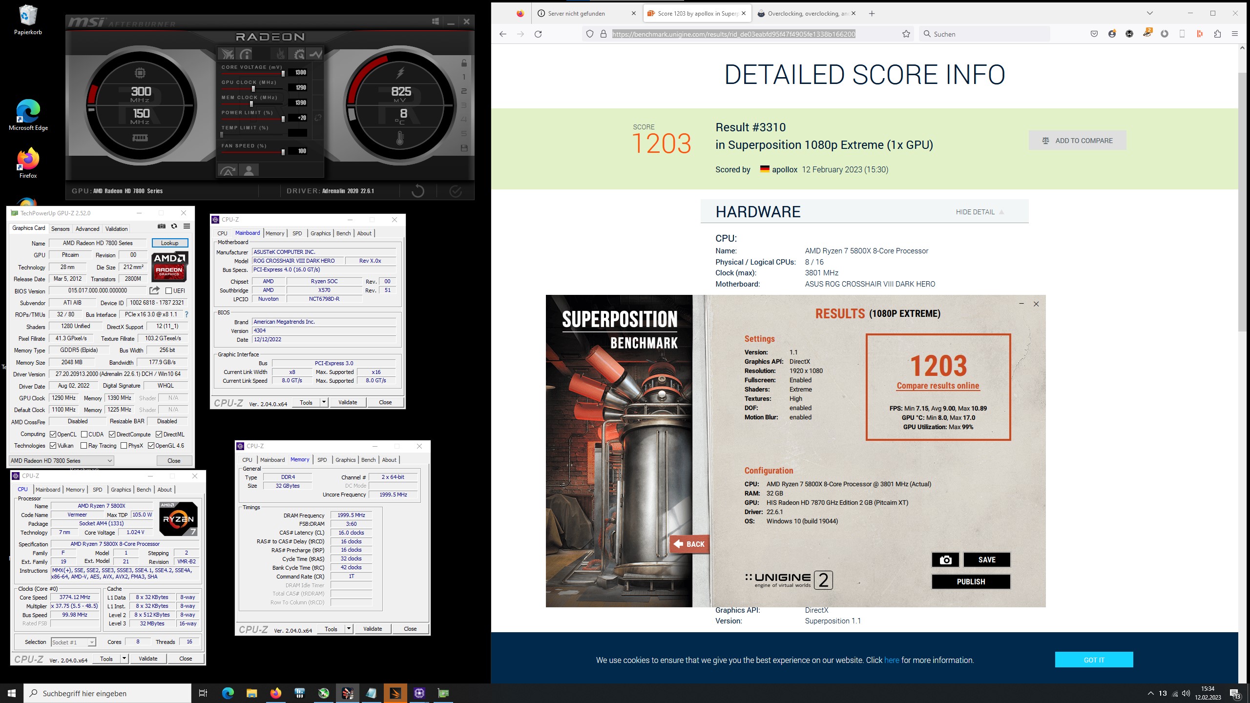Click Lookup button in GPU-Z

pos(169,243)
